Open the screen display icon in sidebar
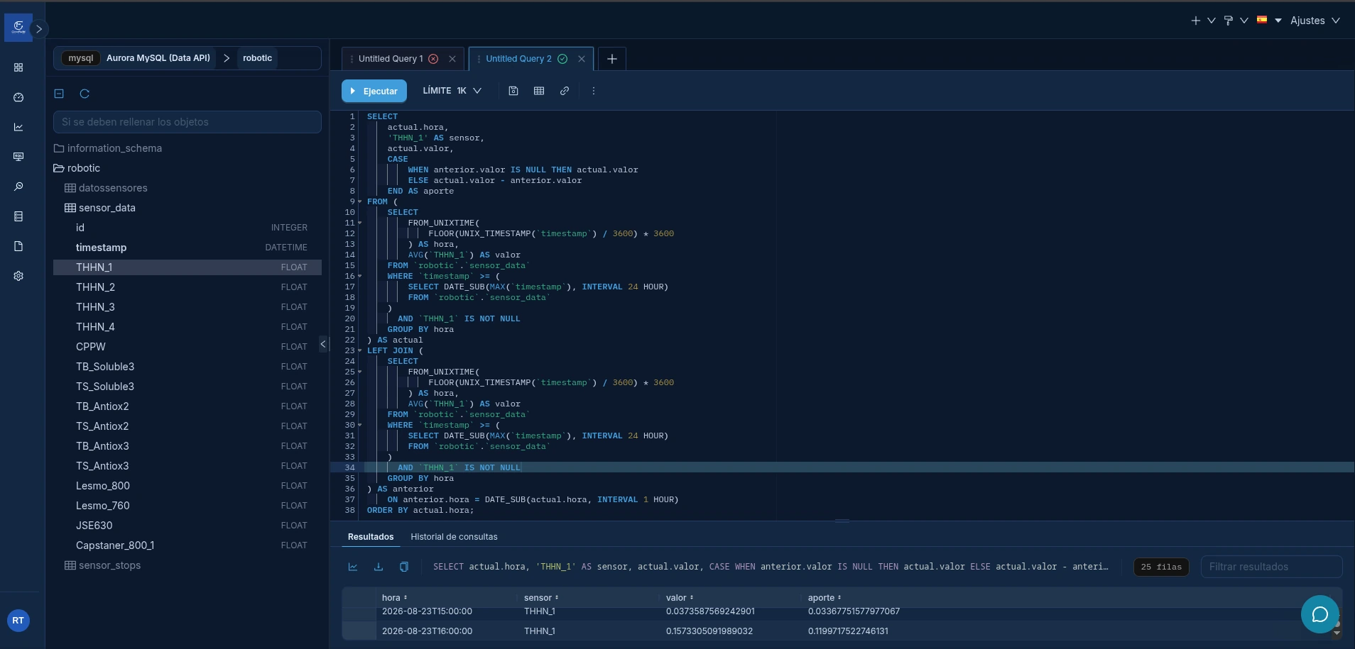The width and height of the screenshot is (1355, 649). 18,157
